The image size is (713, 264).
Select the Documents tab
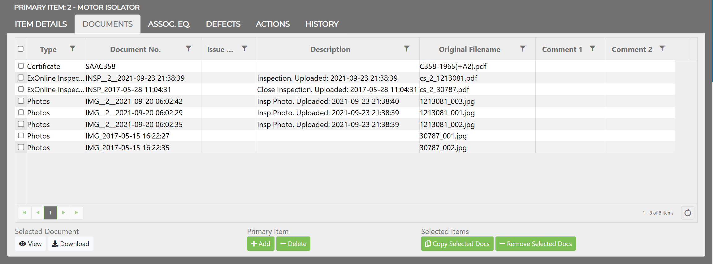click(107, 24)
